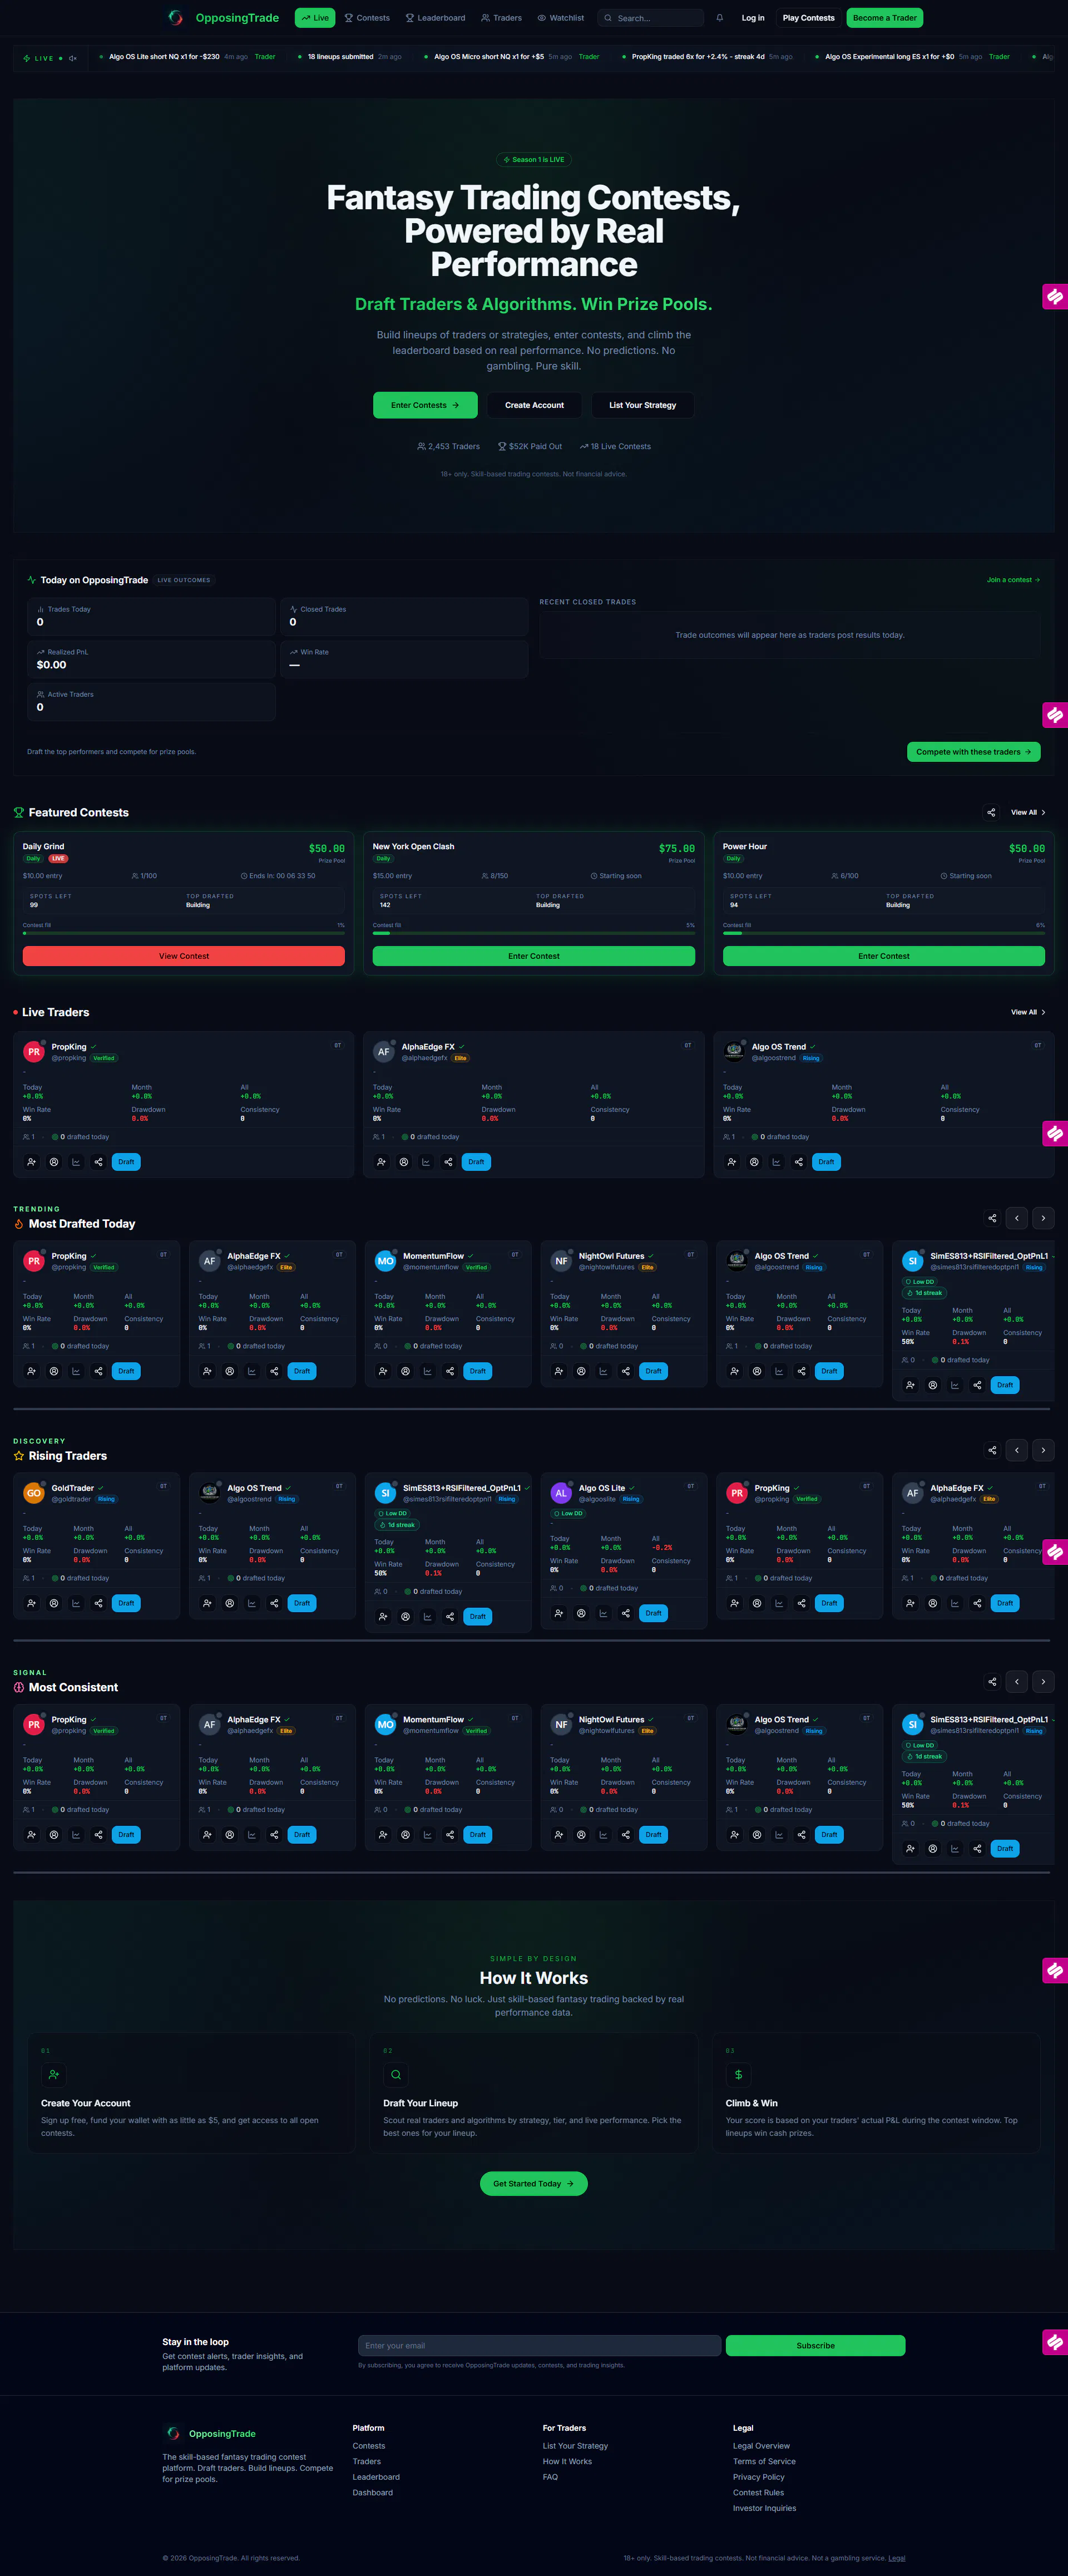This screenshot has height=2576, width=1068.
Task: Click the Create Account hero button
Action: (534, 405)
